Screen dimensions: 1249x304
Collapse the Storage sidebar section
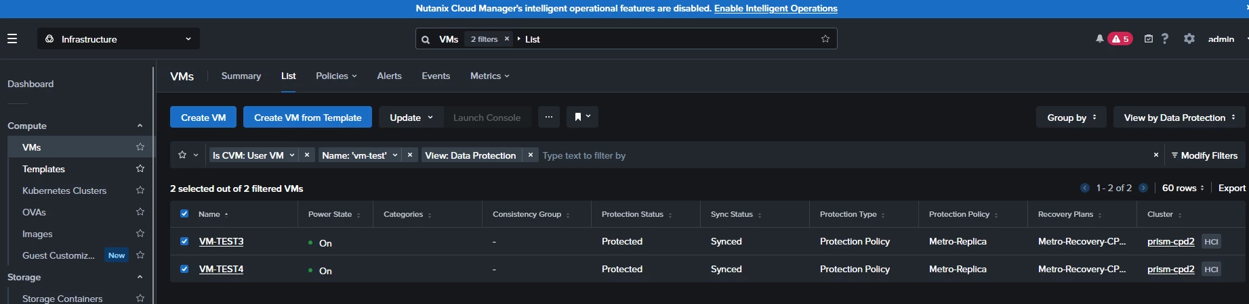[140, 277]
